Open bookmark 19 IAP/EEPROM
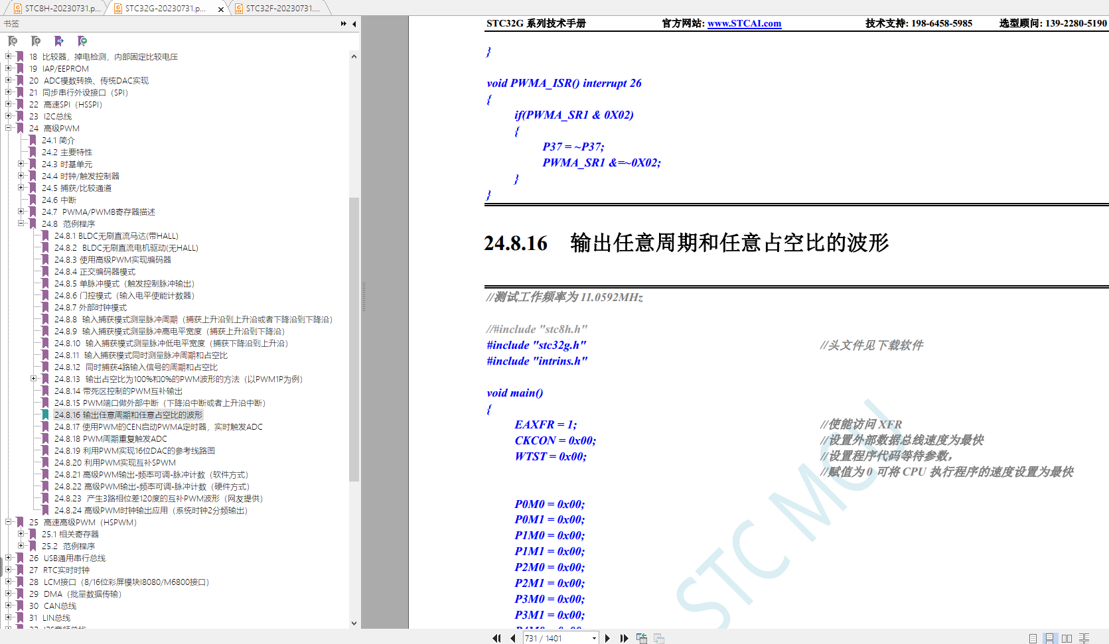Image resolution: width=1109 pixels, height=644 pixels. pos(59,68)
